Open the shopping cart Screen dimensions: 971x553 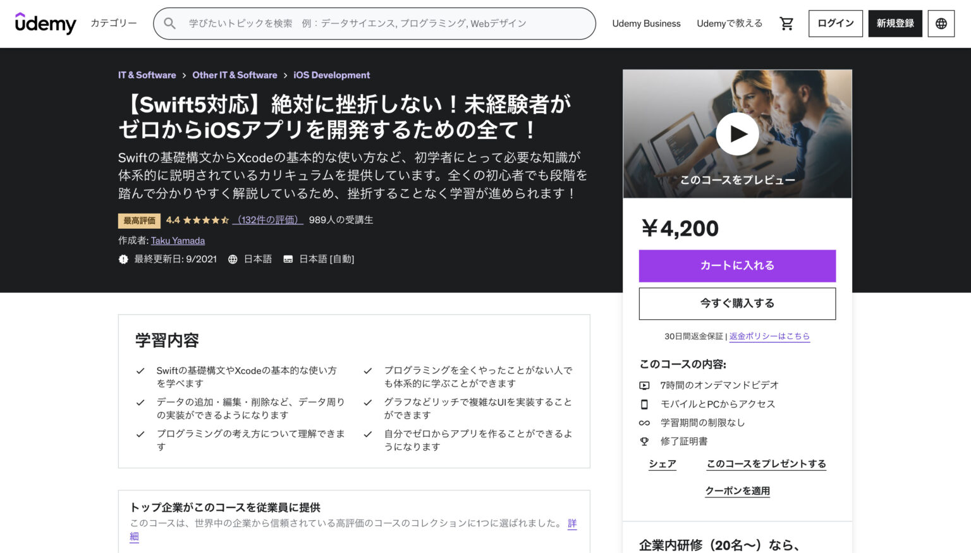[786, 23]
